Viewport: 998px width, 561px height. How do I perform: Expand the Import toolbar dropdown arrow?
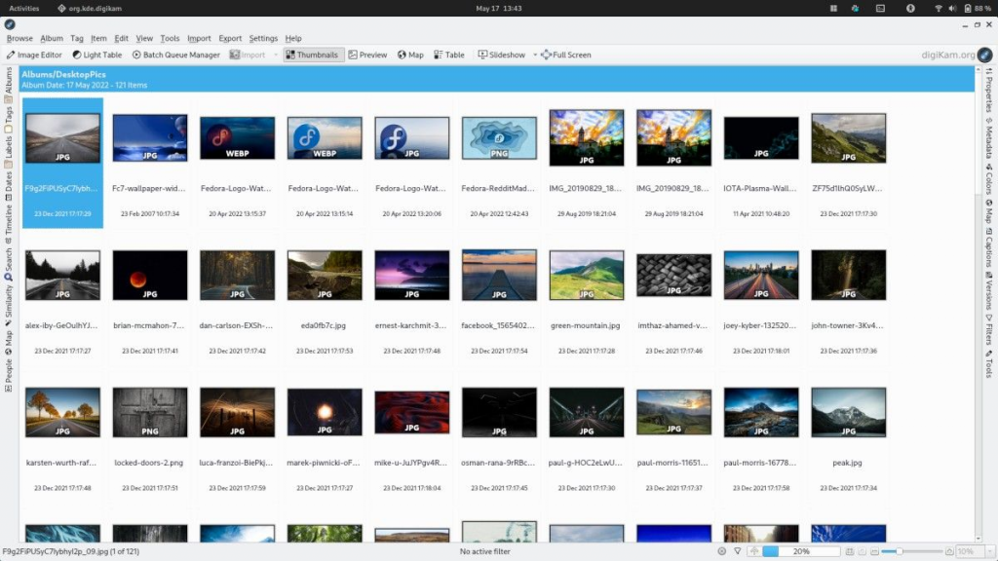[x=276, y=55]
